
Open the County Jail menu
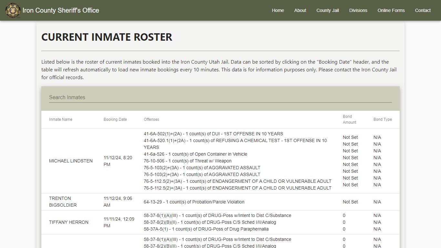(328, 10)
